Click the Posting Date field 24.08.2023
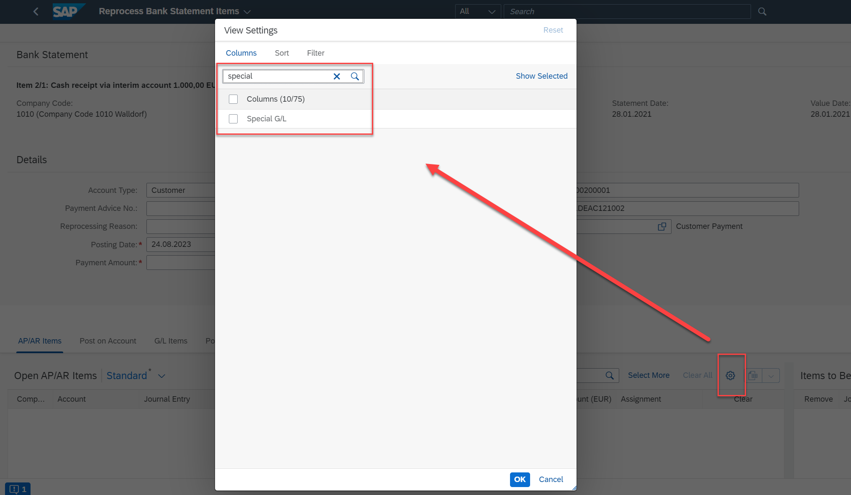This screenshot has height=495, width=851. [181, 244]
